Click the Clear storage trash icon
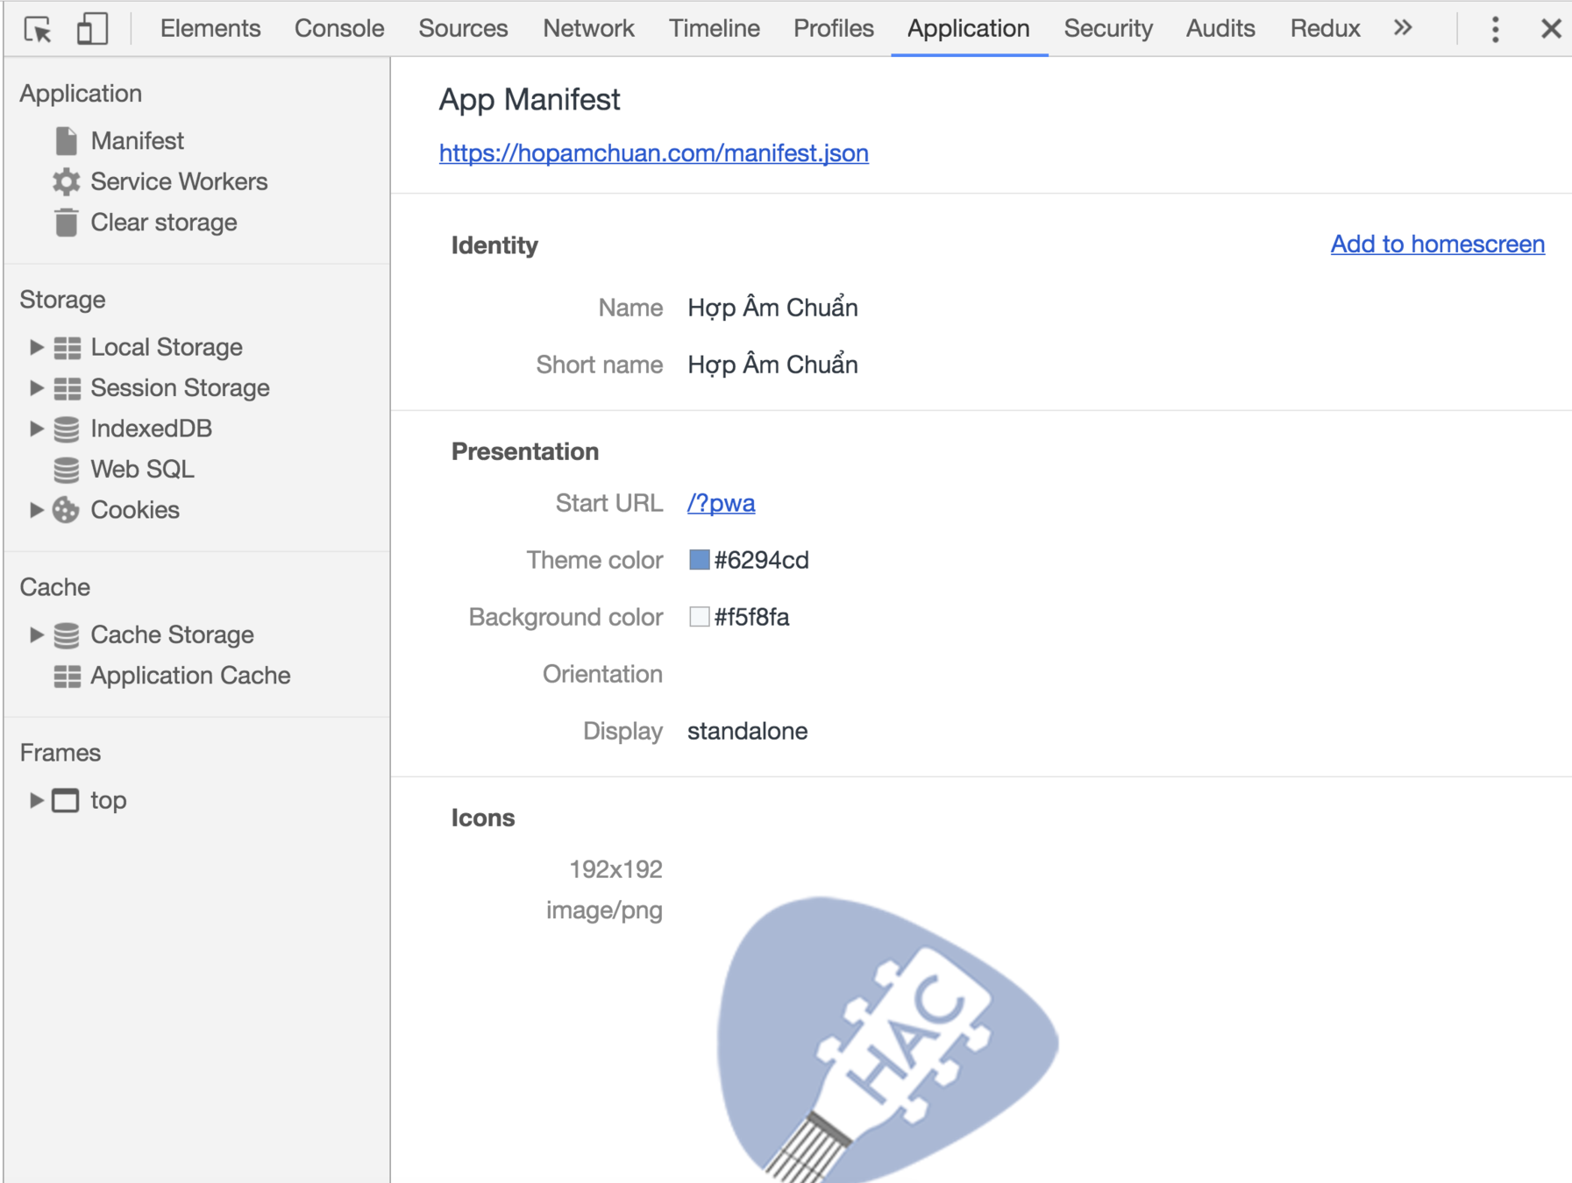1572x1183 pixels. tap(67, 223)
